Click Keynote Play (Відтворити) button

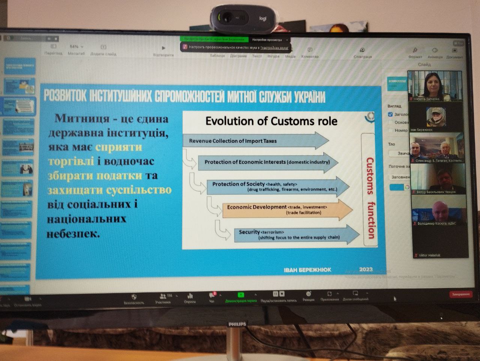point(163,48)
